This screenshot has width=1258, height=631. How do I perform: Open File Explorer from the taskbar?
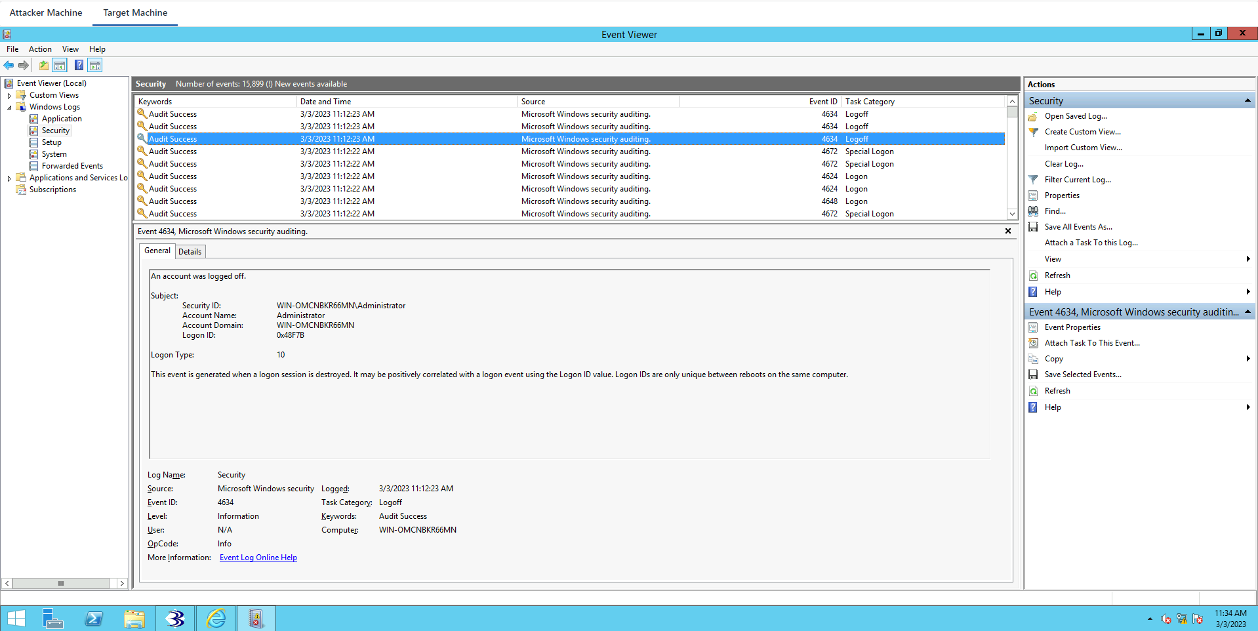pyautogui.click(x=134, y=619)
